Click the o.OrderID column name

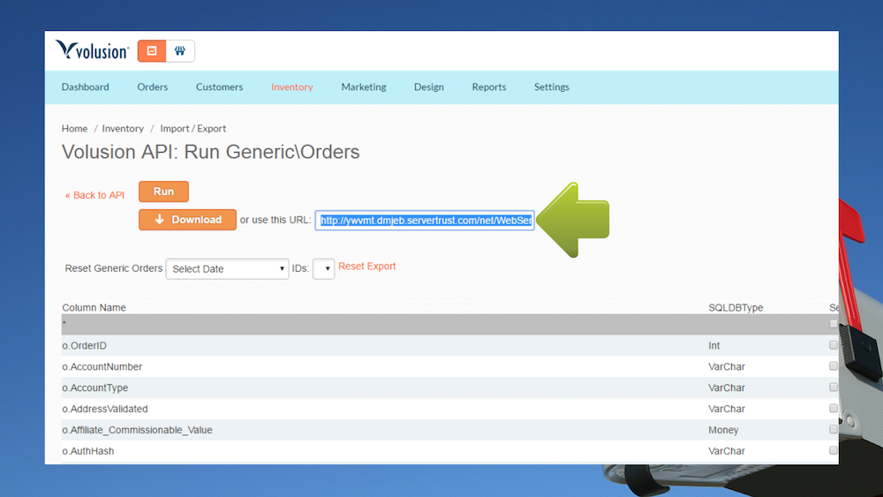[85, 345]
